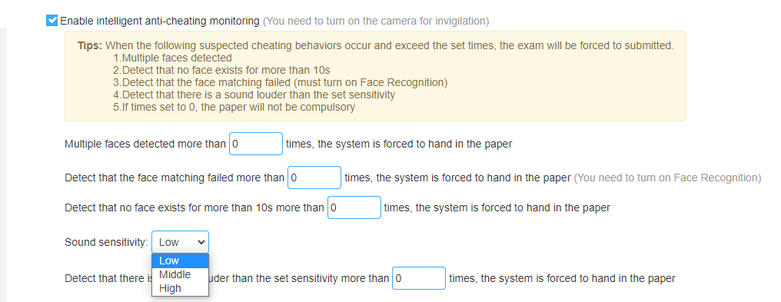Click tip 5 about times set to 0
Screen dimensions: 781x302
point(234,107)
